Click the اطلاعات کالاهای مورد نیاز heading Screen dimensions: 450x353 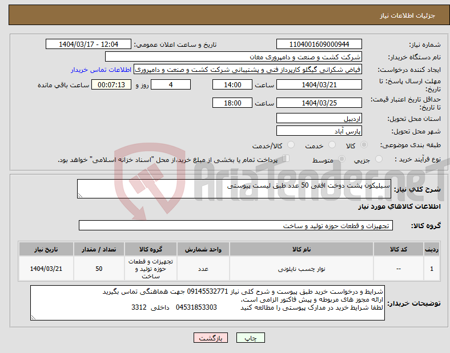pyautogui.click(x=399, y=206)
